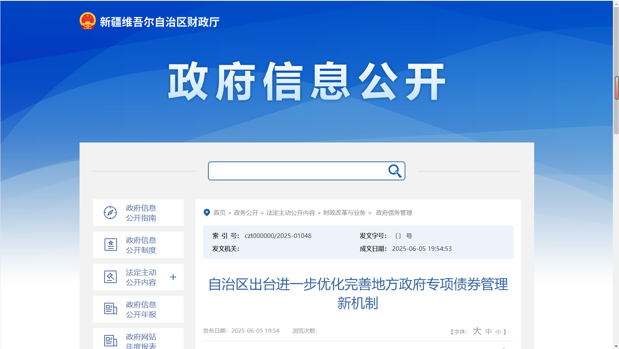Open the 政府信息公开指南 menu item
This screenshot has height=349, width=619.
pos(141,213)
